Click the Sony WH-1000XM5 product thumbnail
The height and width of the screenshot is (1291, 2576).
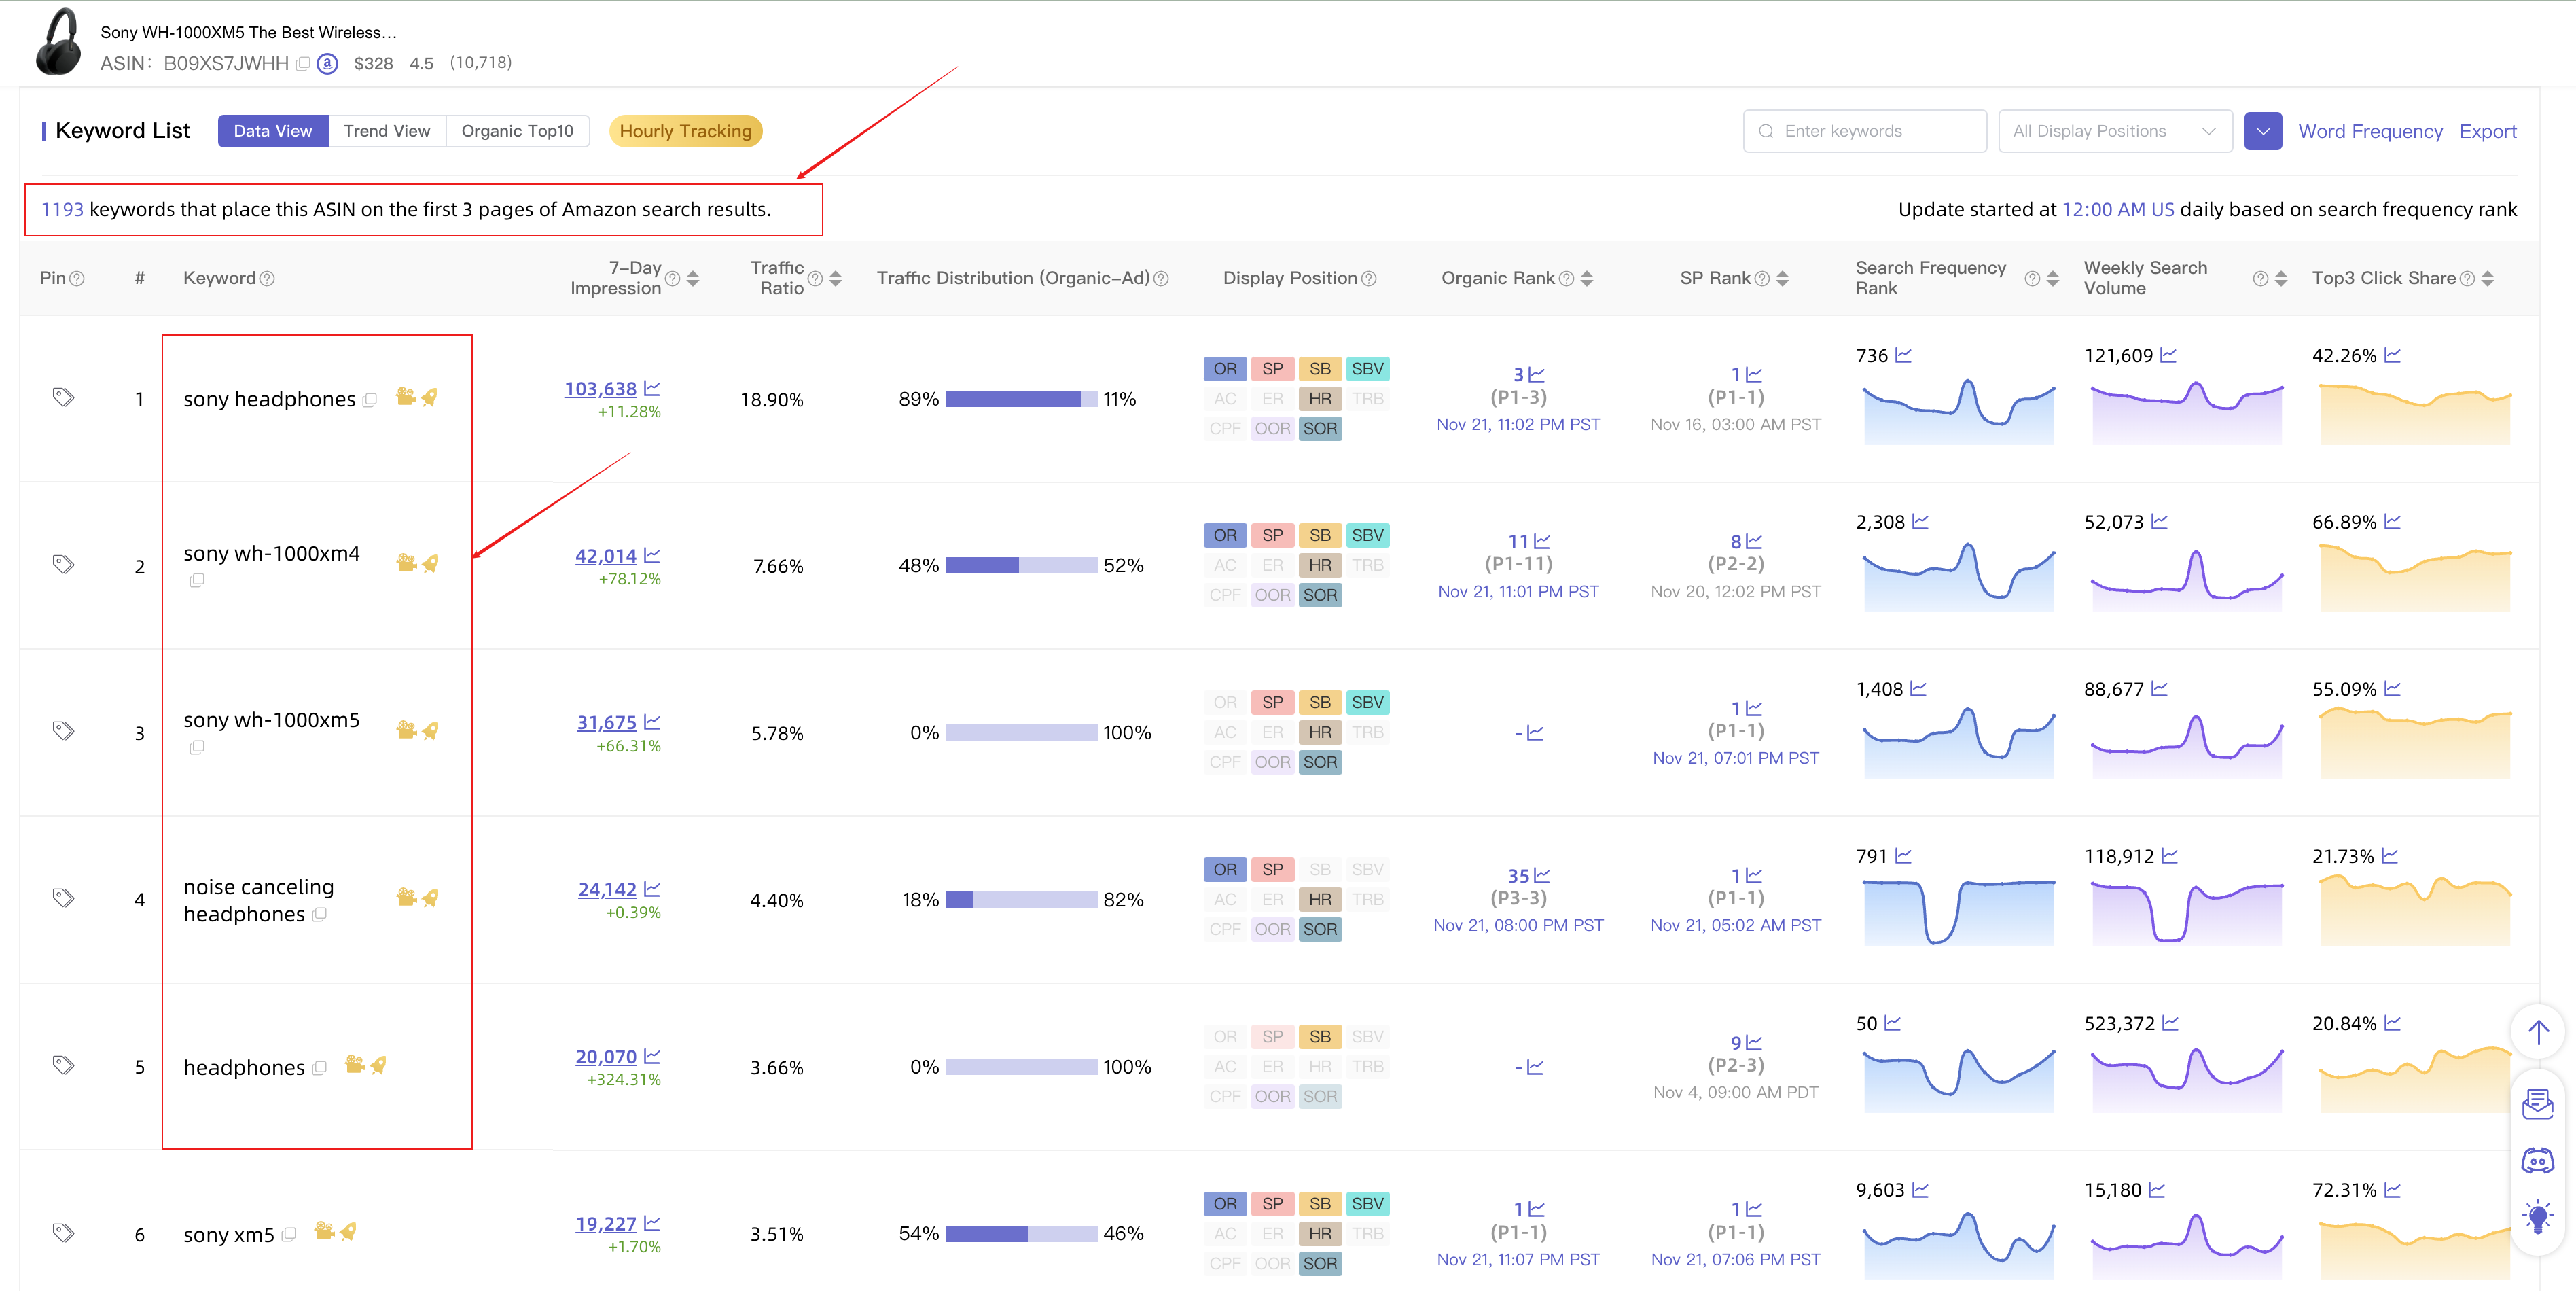click(59, 42)
